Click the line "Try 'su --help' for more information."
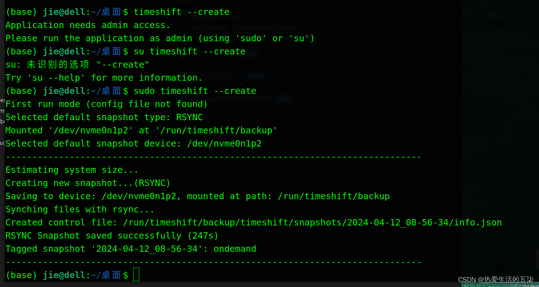The height and width of the screenshot is (287, 539). 104,78
